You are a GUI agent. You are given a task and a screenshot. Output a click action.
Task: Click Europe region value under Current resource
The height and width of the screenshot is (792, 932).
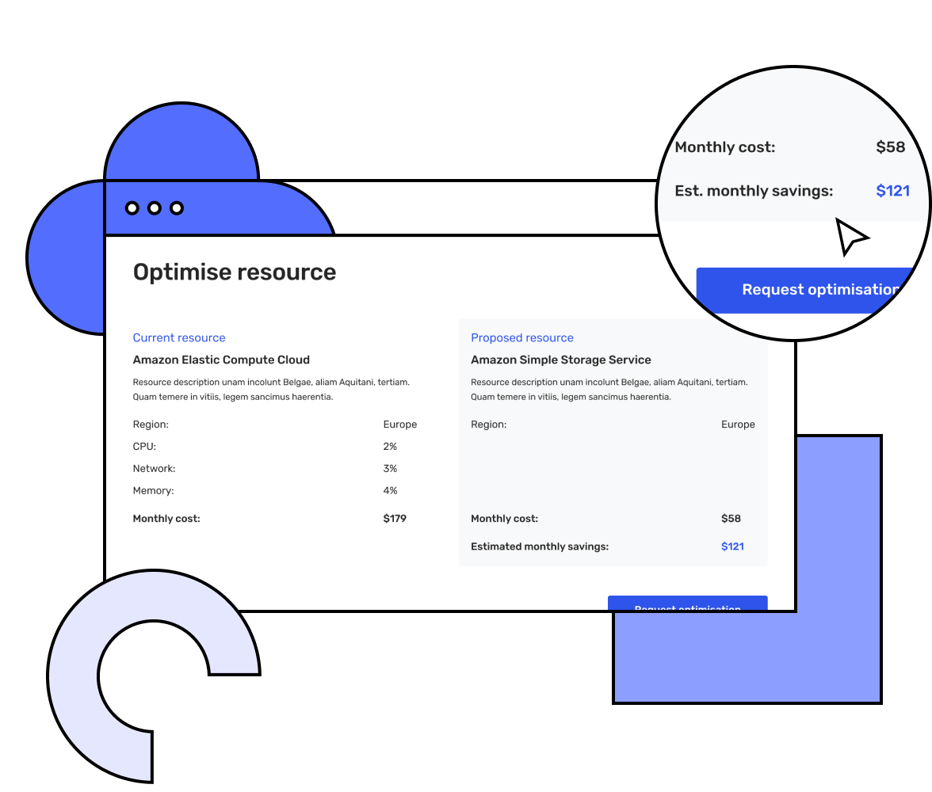pyautogui.click(x=400, y=425)
